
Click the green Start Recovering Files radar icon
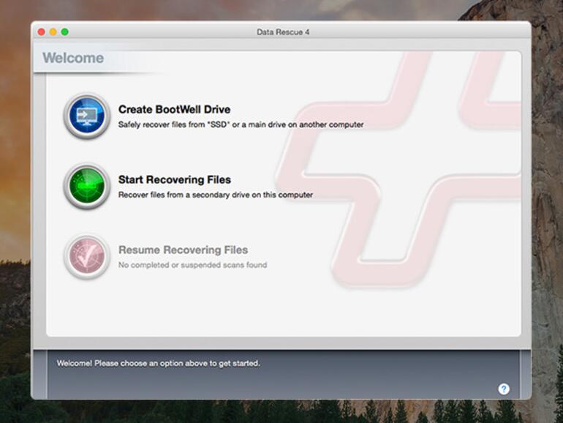tap(87, 186)
